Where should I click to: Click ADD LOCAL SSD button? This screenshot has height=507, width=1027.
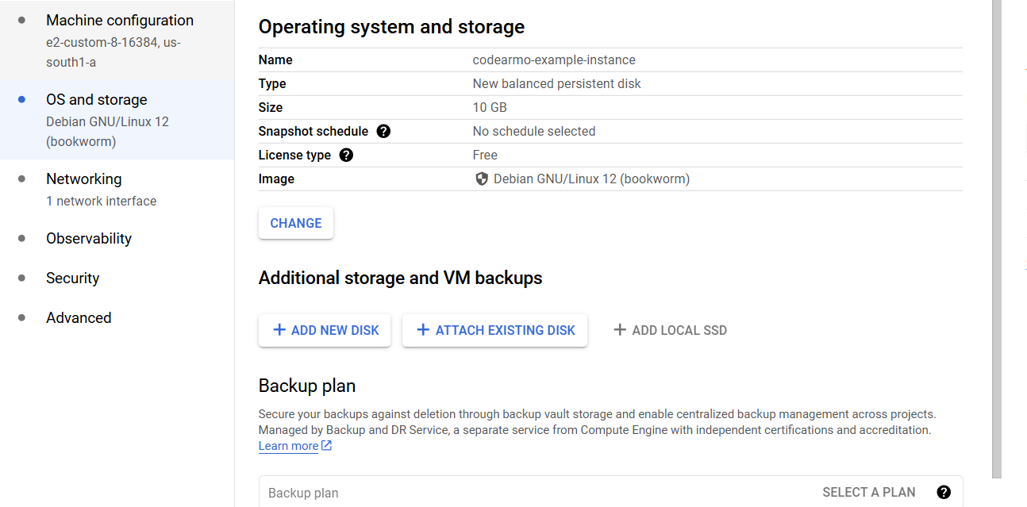pos(670,330)
